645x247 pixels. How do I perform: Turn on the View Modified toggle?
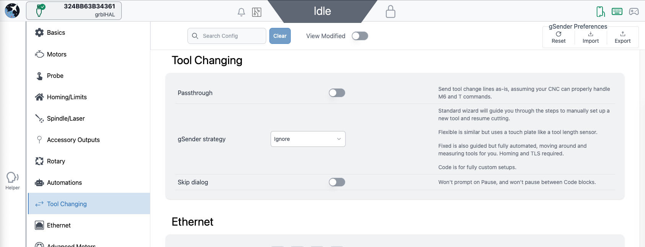click(x=360, y=36)
